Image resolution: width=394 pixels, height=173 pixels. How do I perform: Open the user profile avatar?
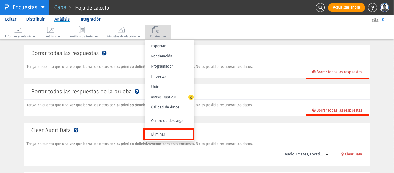coord(384,7)
